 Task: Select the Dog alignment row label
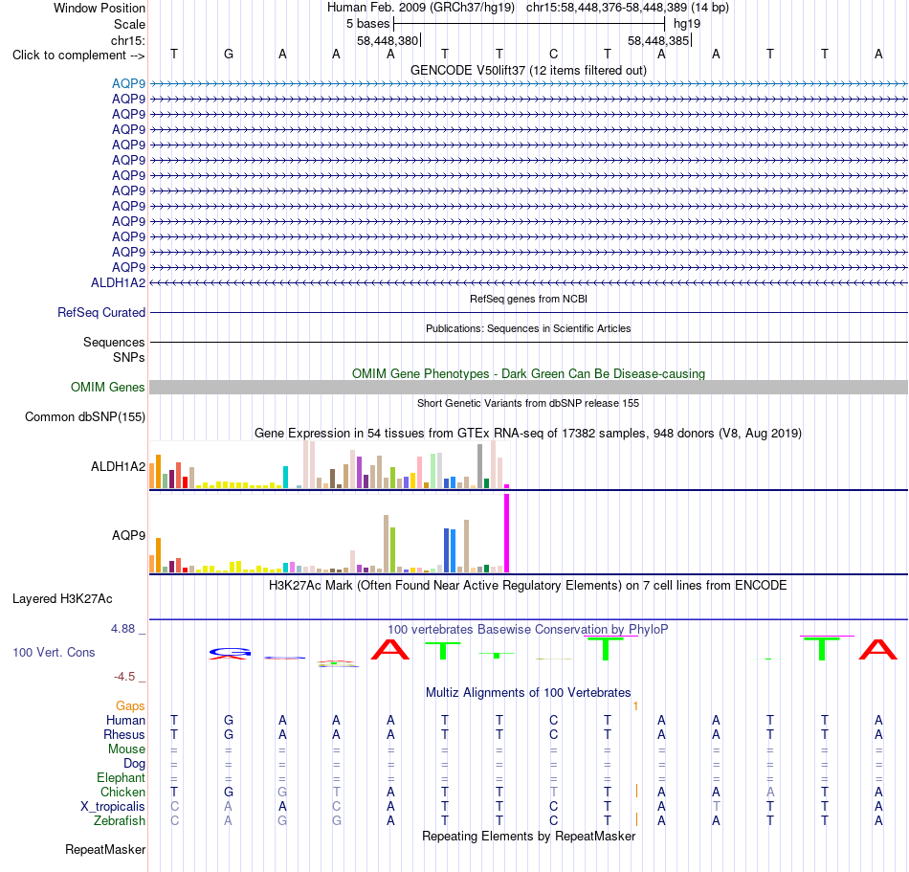pos(134,764)
